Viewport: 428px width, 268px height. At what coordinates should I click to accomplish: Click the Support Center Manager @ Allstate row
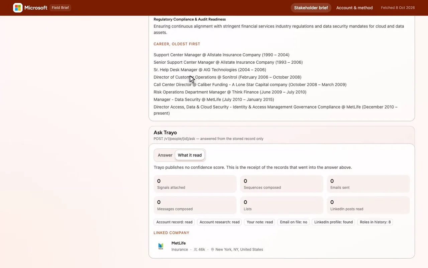pos(221,55)
